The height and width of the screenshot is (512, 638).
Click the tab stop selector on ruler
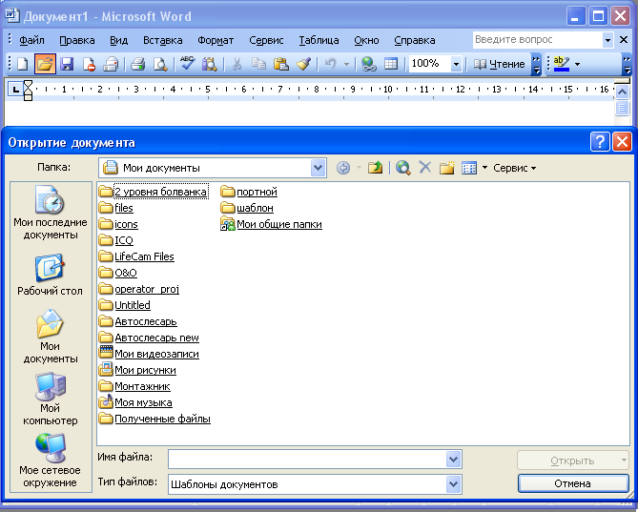pos(15,89)
